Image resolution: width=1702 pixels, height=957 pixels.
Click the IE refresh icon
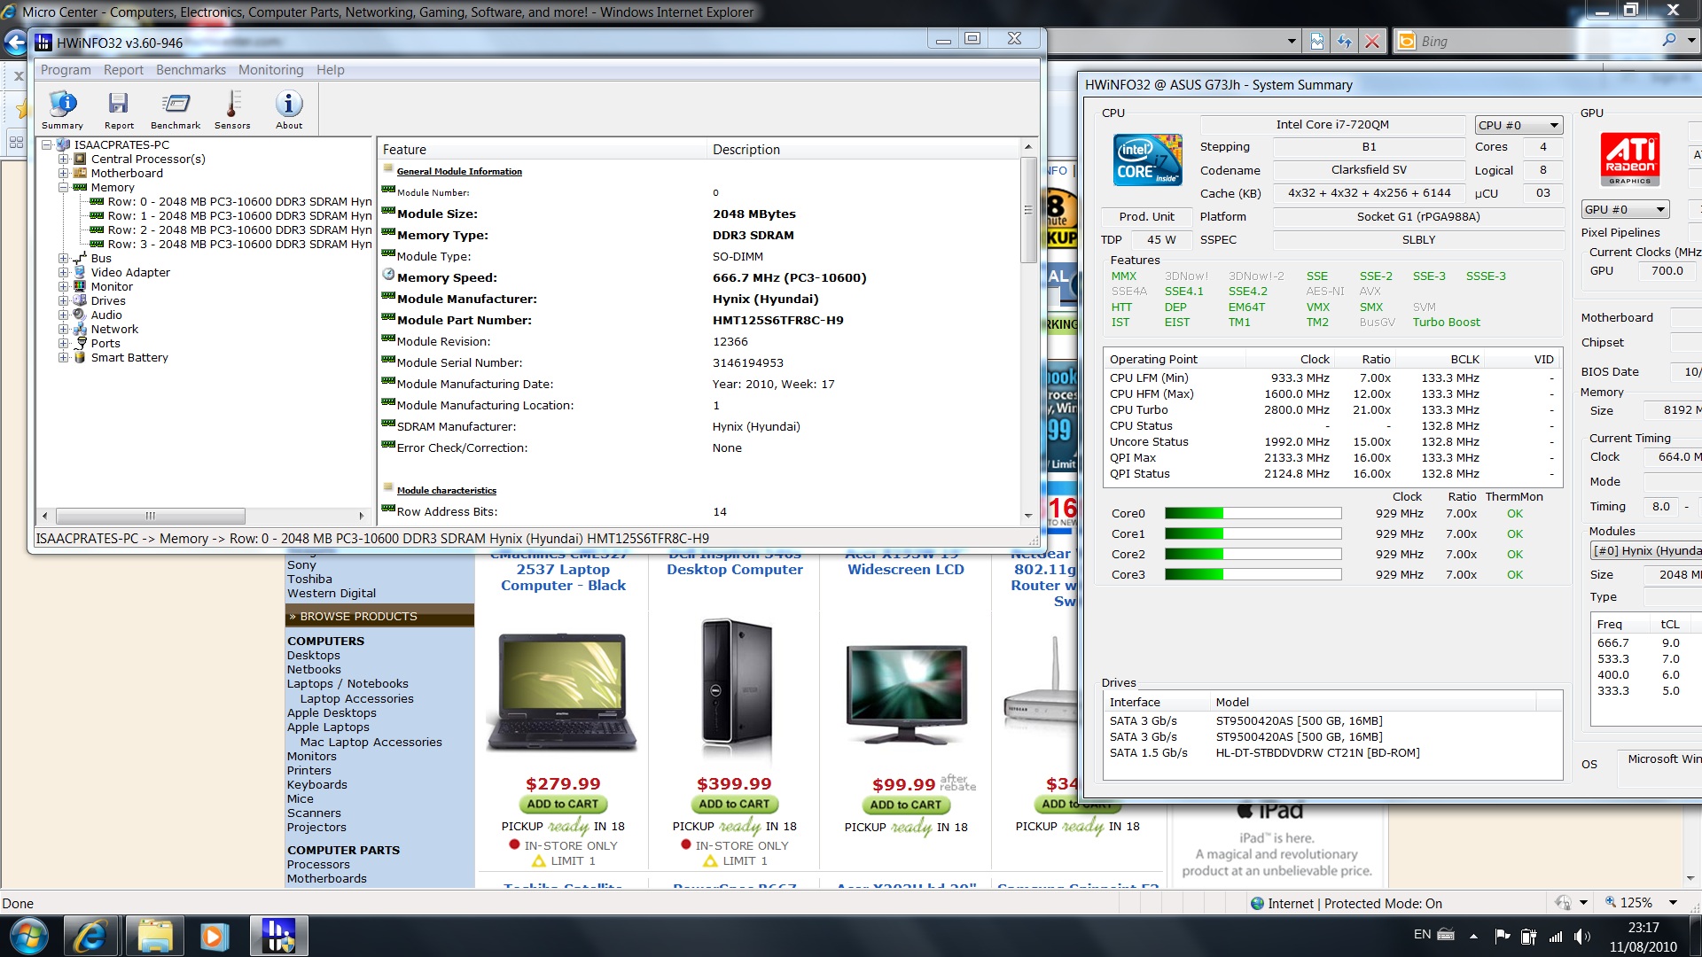tap(1345, 41)
